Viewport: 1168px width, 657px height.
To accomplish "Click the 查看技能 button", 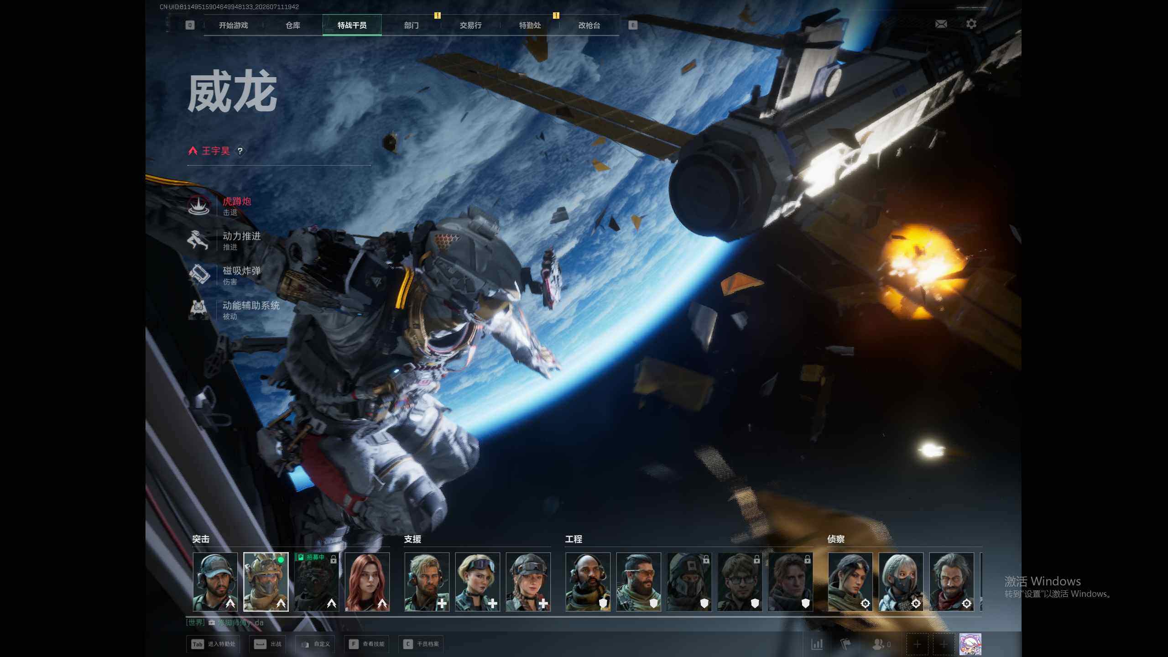I will point(366,644).
